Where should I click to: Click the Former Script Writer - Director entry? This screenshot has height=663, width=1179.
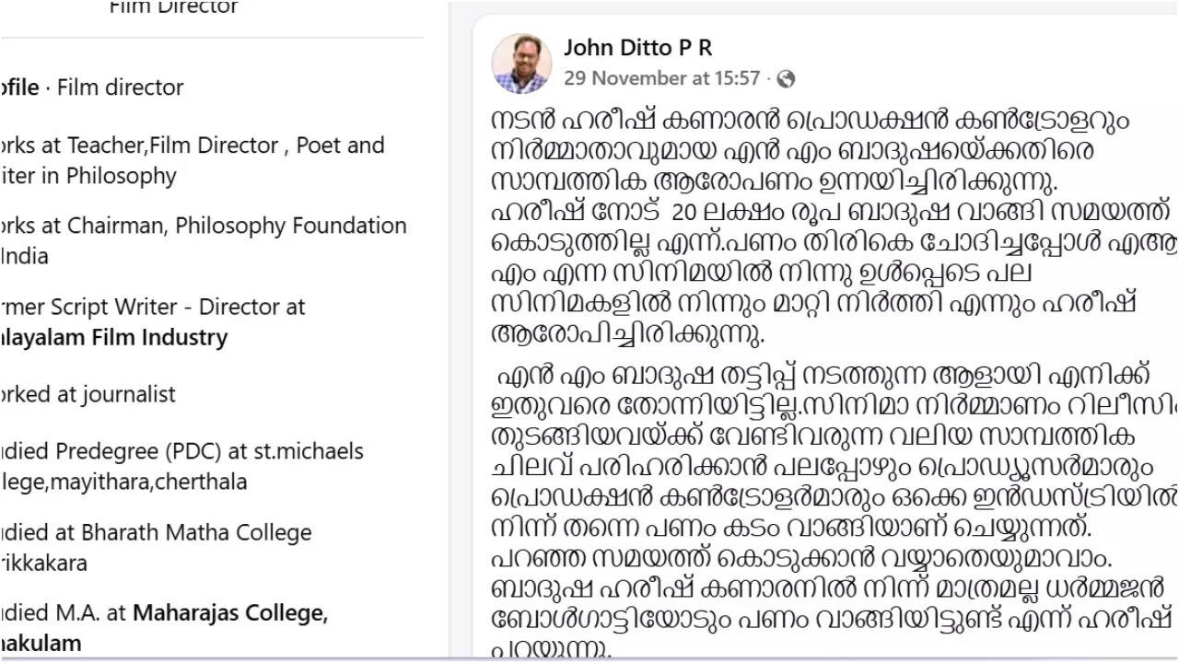153,321
